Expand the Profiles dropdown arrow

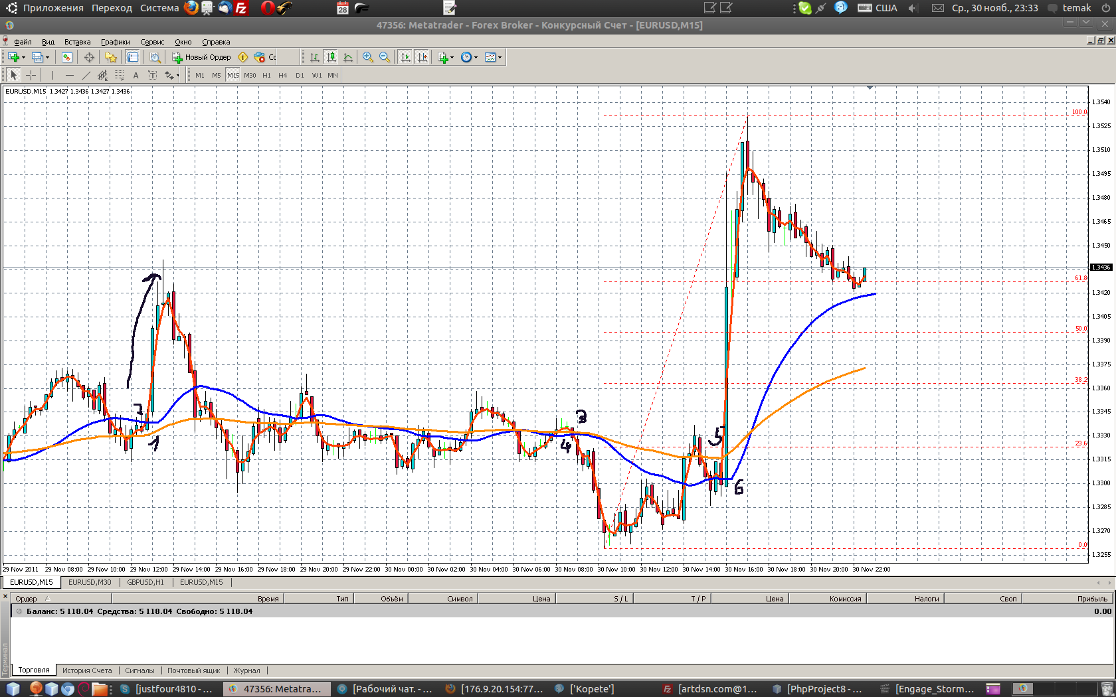pos(47,58)
